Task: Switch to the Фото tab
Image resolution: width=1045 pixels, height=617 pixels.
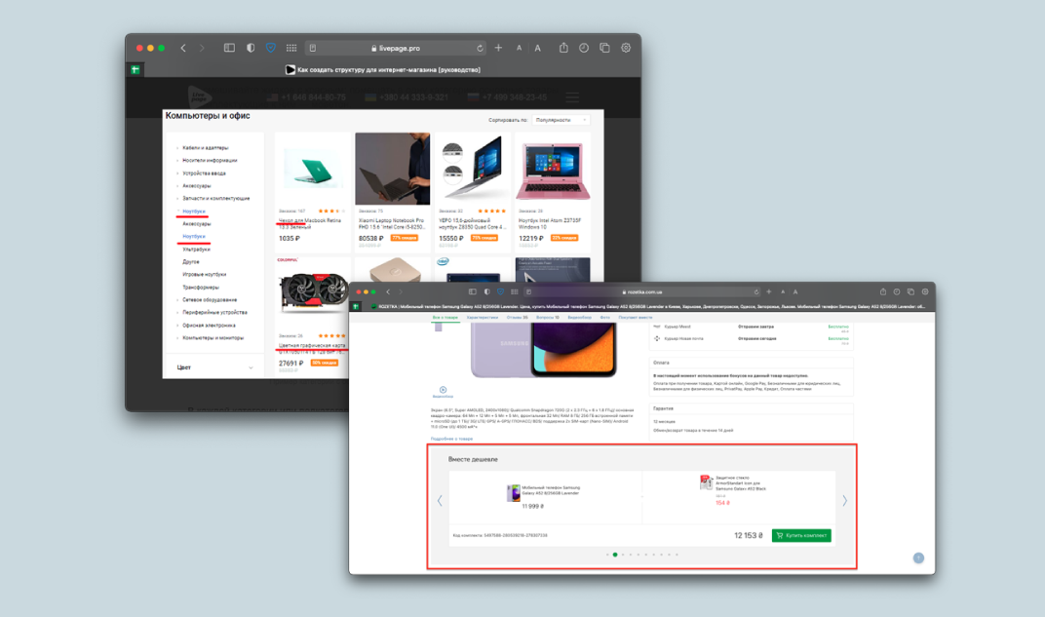Action: [605, 318]
